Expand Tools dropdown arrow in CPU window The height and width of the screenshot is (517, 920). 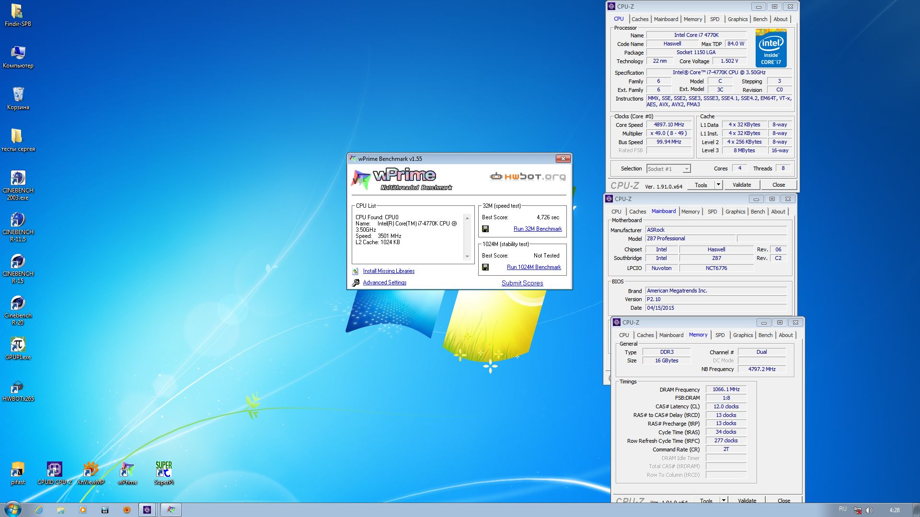click(x=718, y=185)
